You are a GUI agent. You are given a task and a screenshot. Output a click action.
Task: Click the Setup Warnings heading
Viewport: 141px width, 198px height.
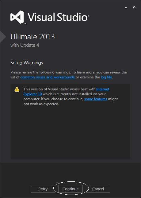pyautogui.click(x=27, y=63)
